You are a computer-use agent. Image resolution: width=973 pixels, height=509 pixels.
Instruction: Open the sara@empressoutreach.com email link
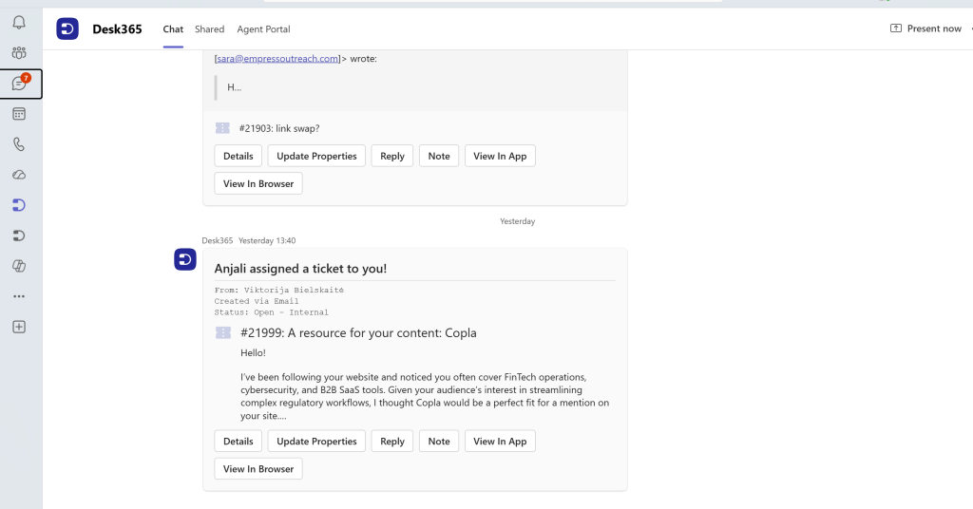tap(277, 58)
